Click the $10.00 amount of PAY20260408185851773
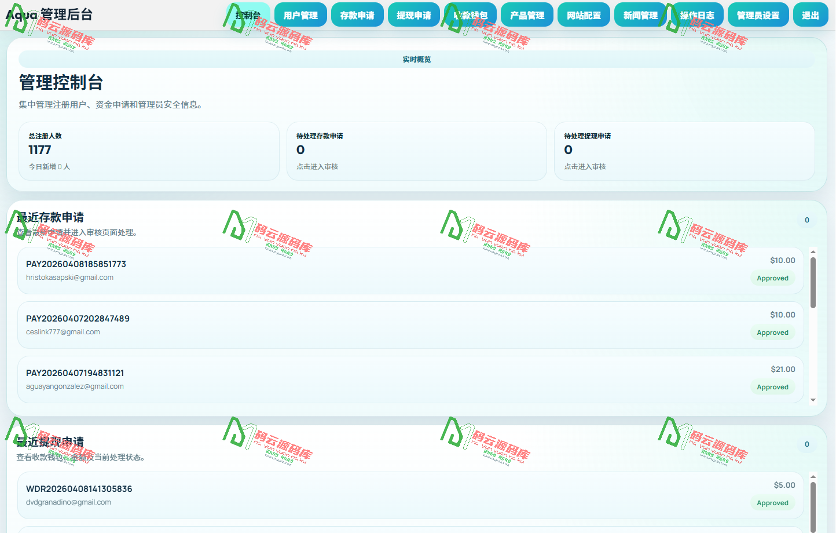Screen dimensions: 836x533 tap(783, 261)
